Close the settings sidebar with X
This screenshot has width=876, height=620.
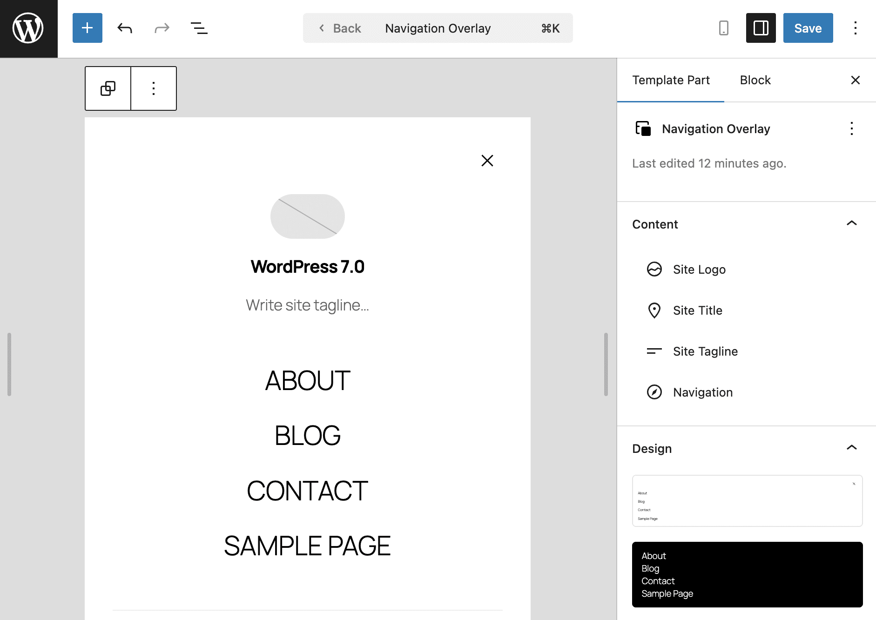856,80
